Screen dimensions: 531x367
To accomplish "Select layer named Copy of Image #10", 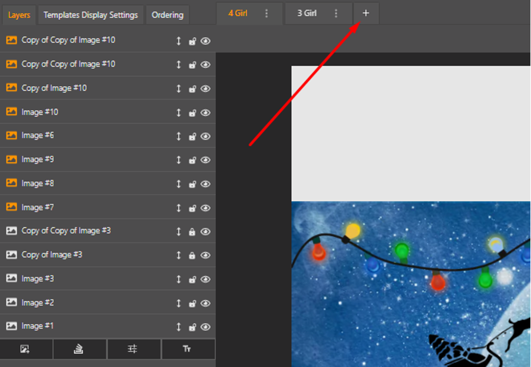I will pos(54,88).
